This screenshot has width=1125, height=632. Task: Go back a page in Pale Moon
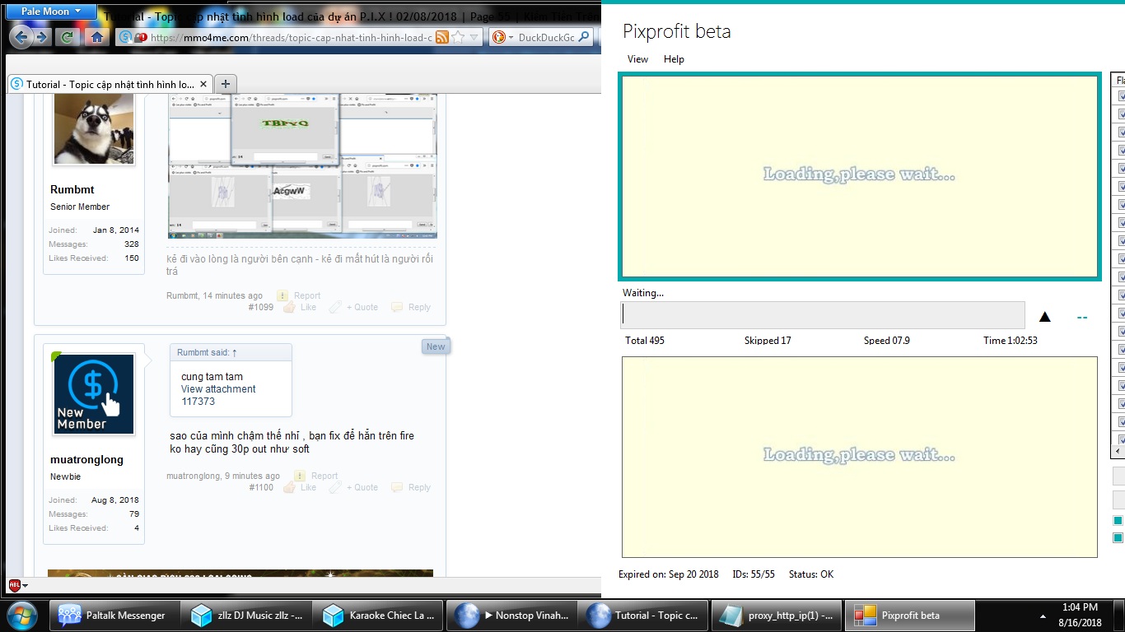(21, 37)
